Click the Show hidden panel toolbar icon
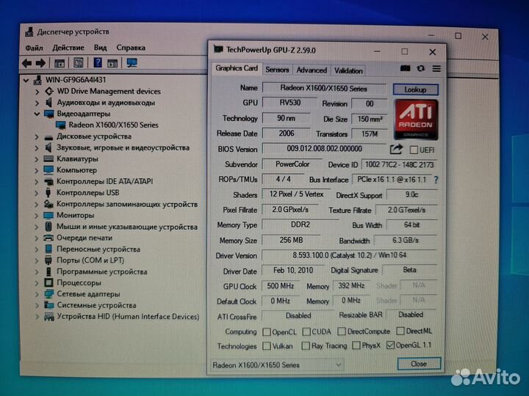529x396 pixels. tap(112, 63)
